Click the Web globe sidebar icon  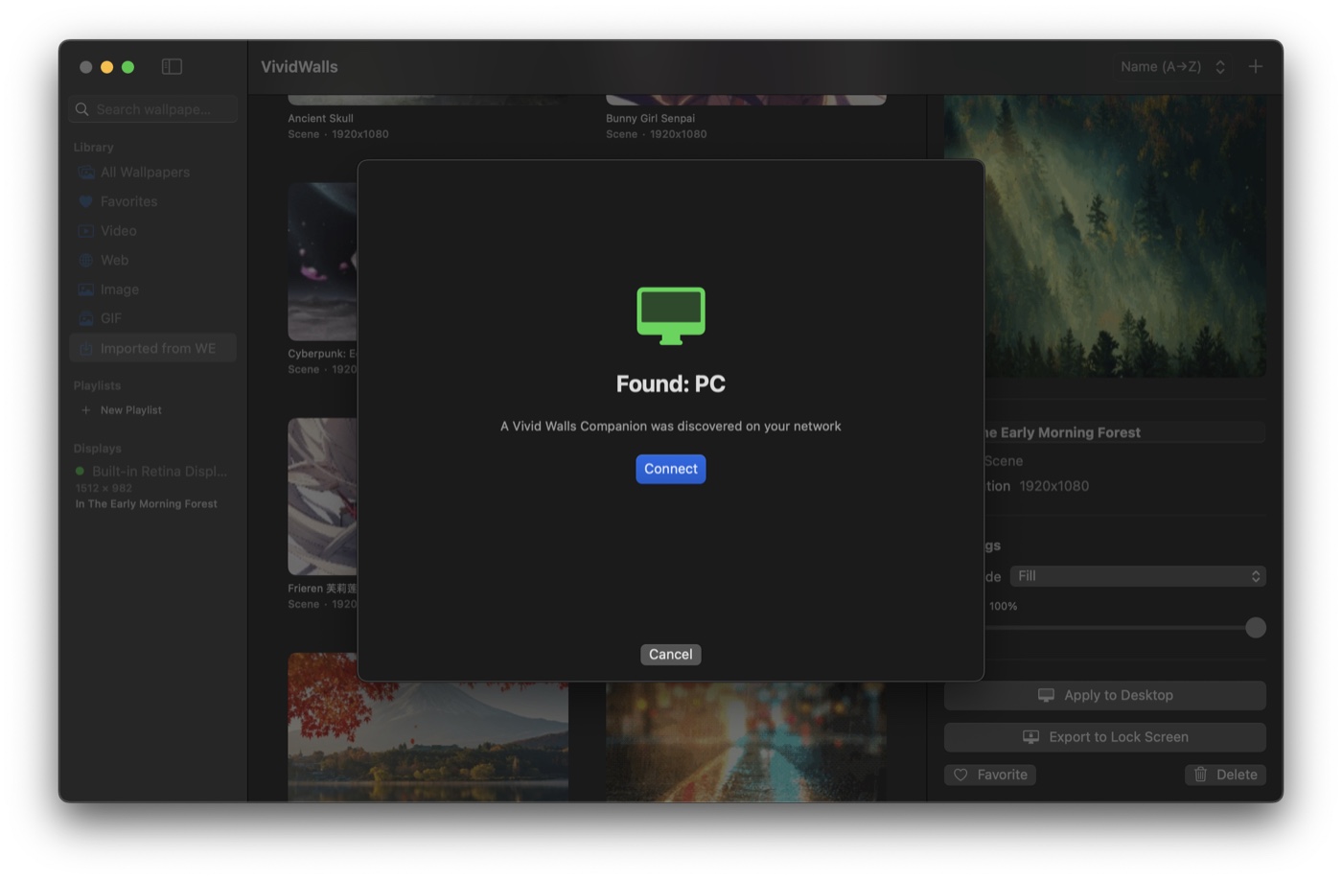[86, 260]
